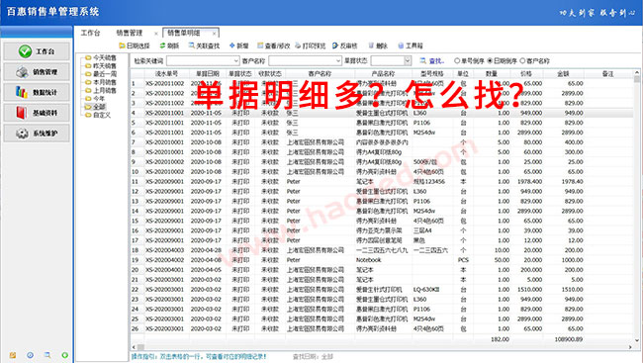Sort by the 产品名称 column header
The height and width of the screenshot is (363, 643).
(x=383, y=74)
